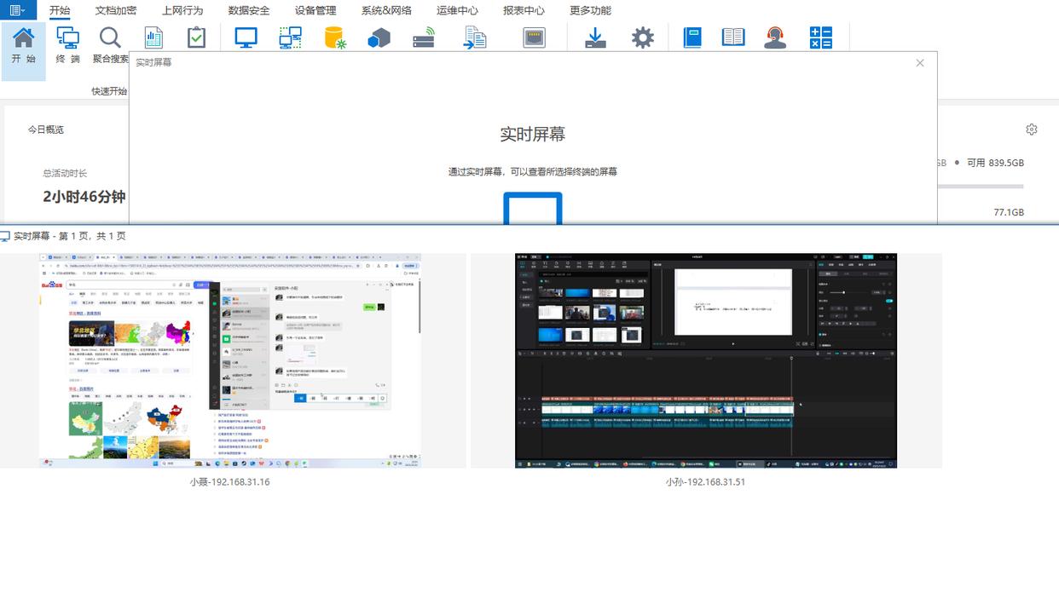1059x610 pixels.
Task: Close the 实时屏幕 dialog
Action: (920, 63)
